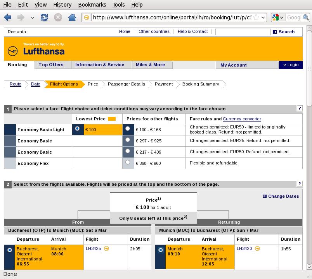Expand the URL bar history dropdown
This screenshot has width=312, height=279.
[263, 17]
